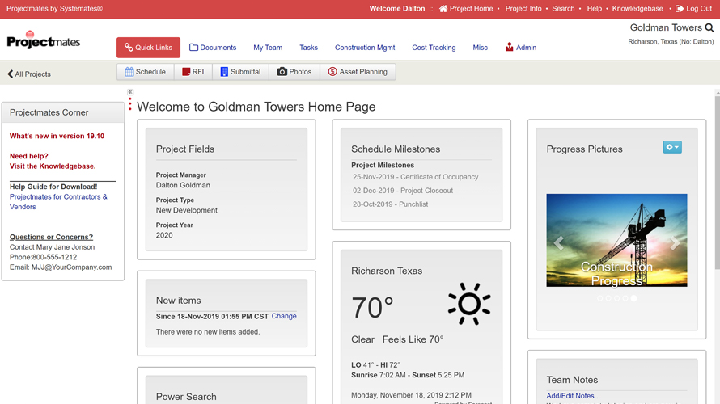720x404 pixels.
Task: Click the Project Home house icon
Action: (443, 9)
